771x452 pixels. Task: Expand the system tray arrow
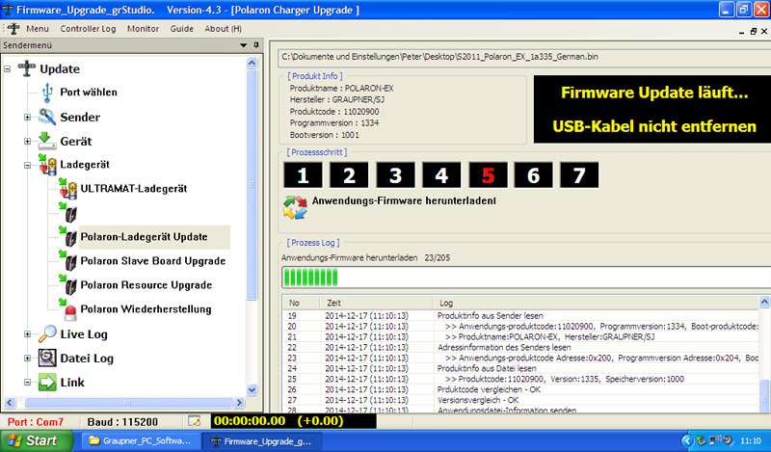(x=687, y=440)
